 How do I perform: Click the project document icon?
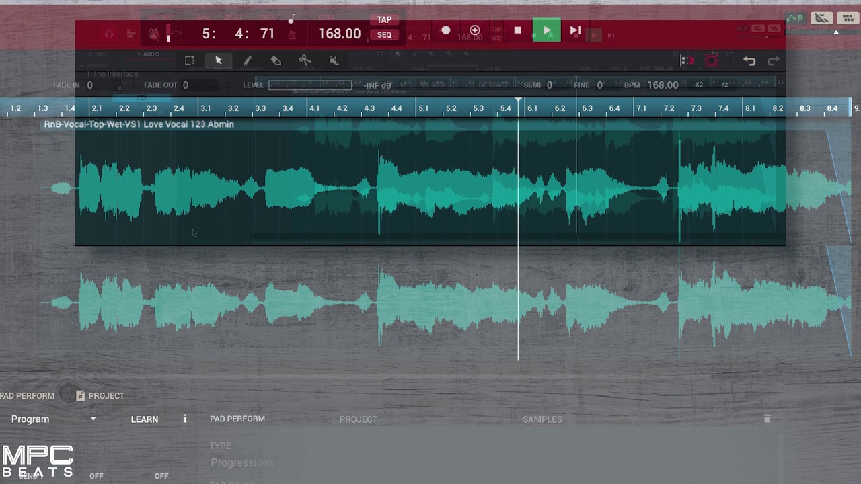coord(80,396)
